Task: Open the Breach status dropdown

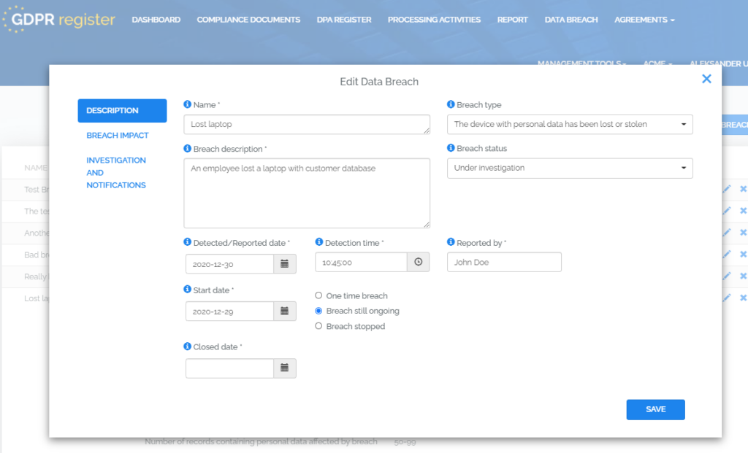Action: click(x=570, y=169)
